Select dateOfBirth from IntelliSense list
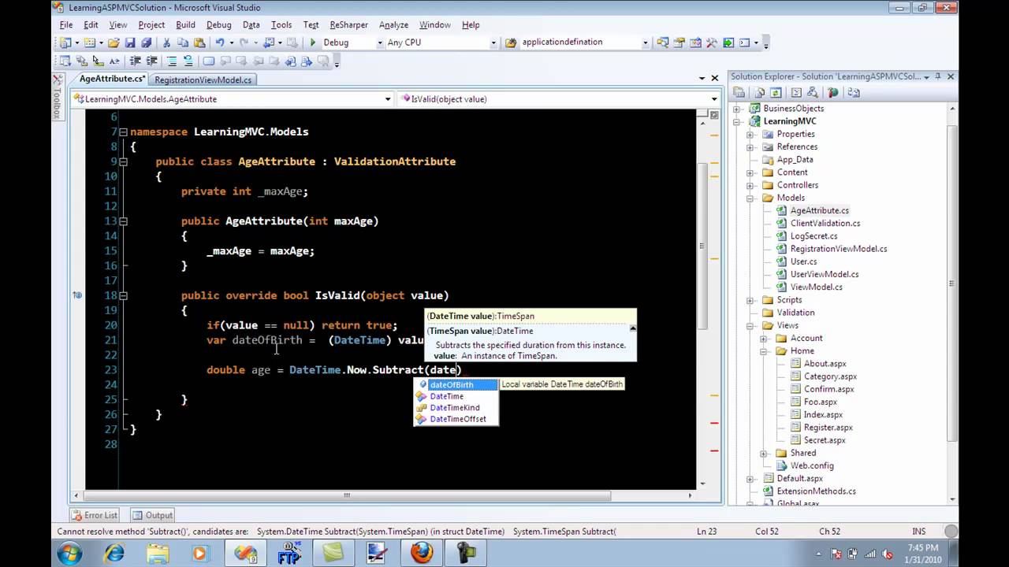1009x567 pixels. tap(452, 385)
